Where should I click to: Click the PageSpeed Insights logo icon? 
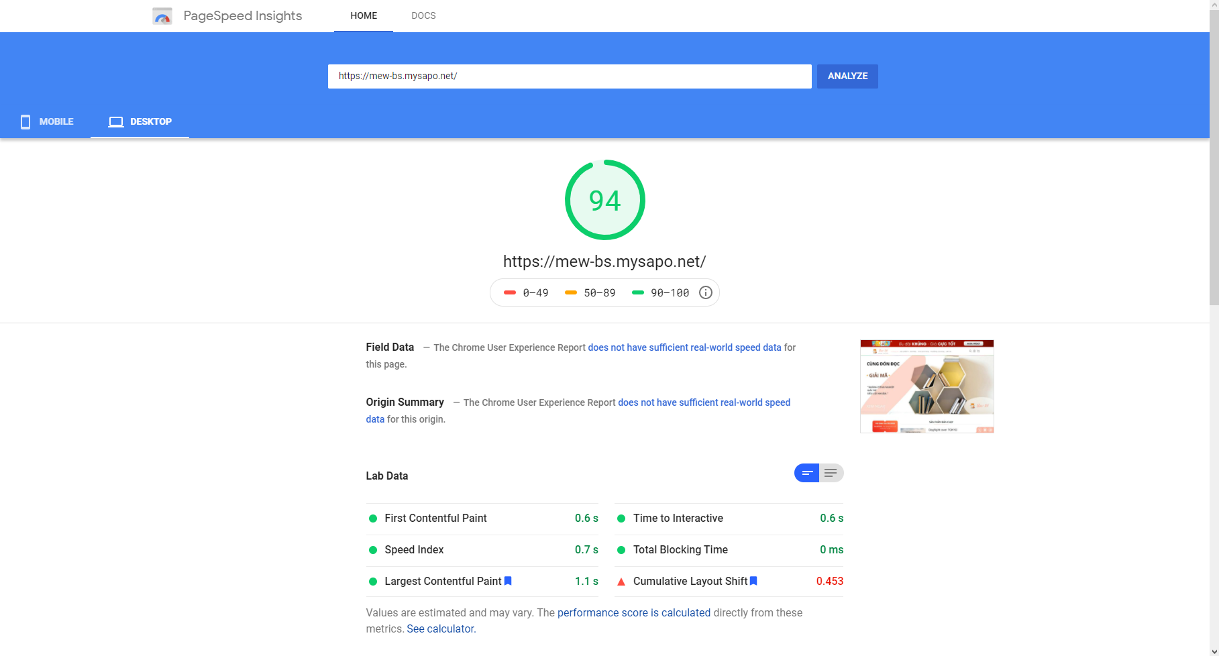click(x=162, y=16)
